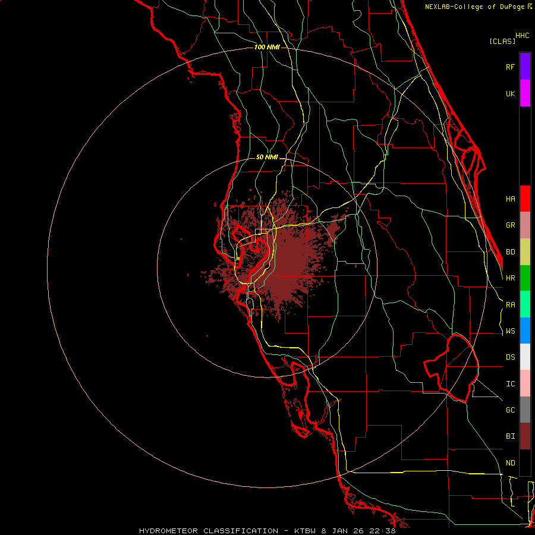535x535 pixels.
Task: Click the GR pink legend swatch
Action: [x=525, y=225]
